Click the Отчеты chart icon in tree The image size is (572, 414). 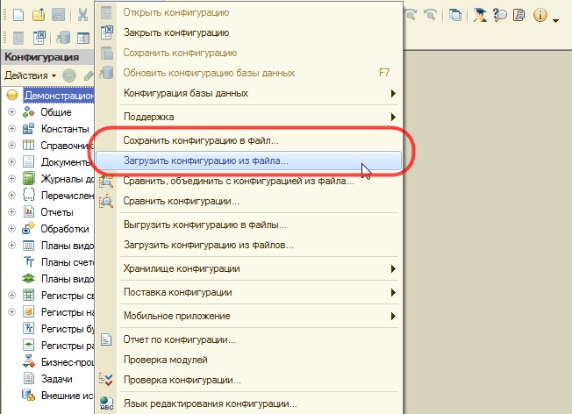[x=28, y=211]
